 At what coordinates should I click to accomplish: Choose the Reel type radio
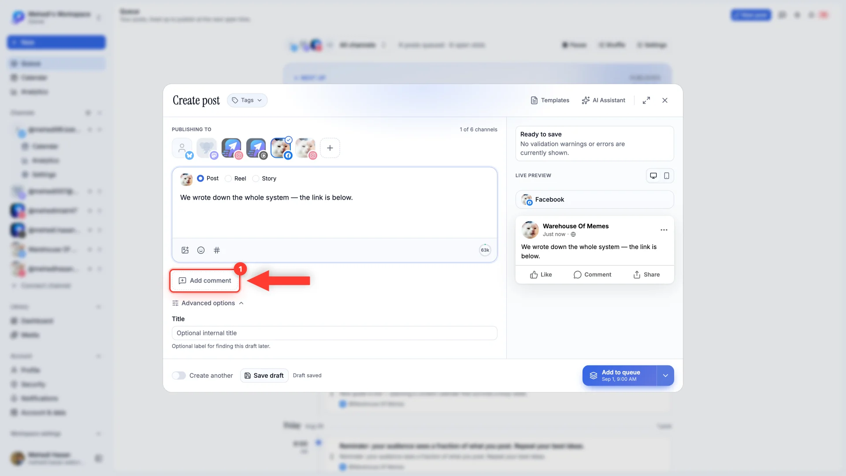[228, 178]
